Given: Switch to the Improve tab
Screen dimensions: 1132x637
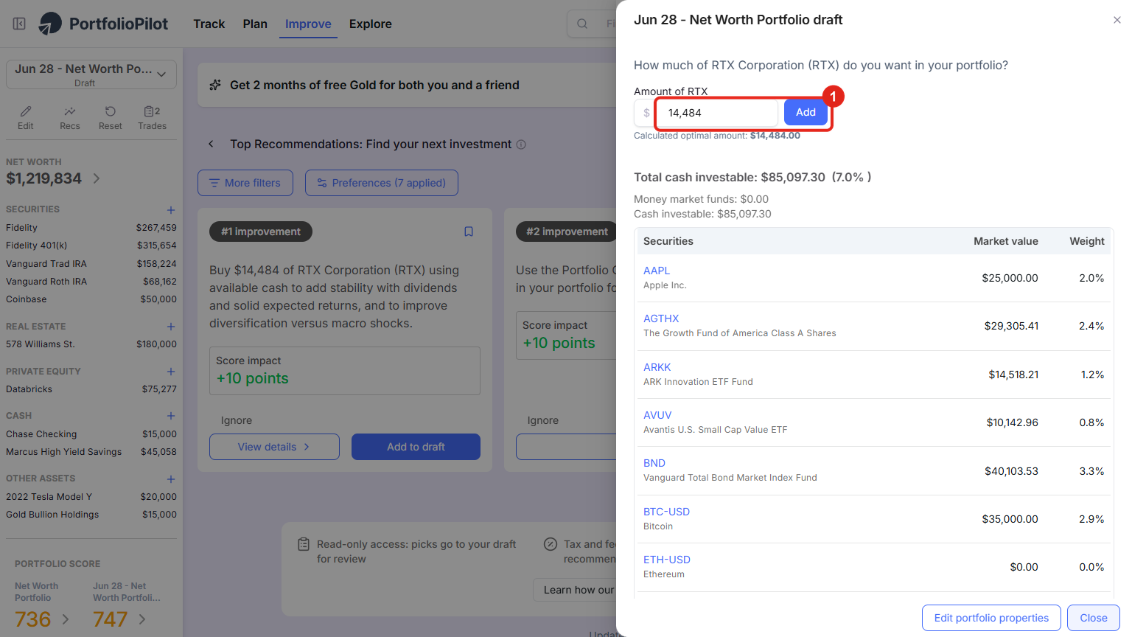Looking at the screenshot, I should point(308,24).
